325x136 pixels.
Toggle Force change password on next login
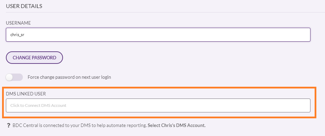coord(14,77)
